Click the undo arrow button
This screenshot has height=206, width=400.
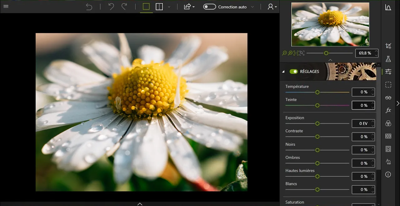click(x=111, y=7)
